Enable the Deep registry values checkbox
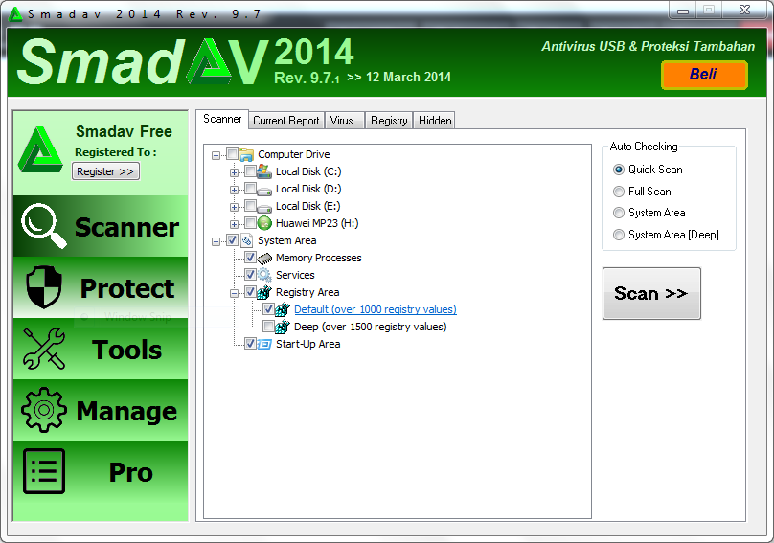 point(268,327)
